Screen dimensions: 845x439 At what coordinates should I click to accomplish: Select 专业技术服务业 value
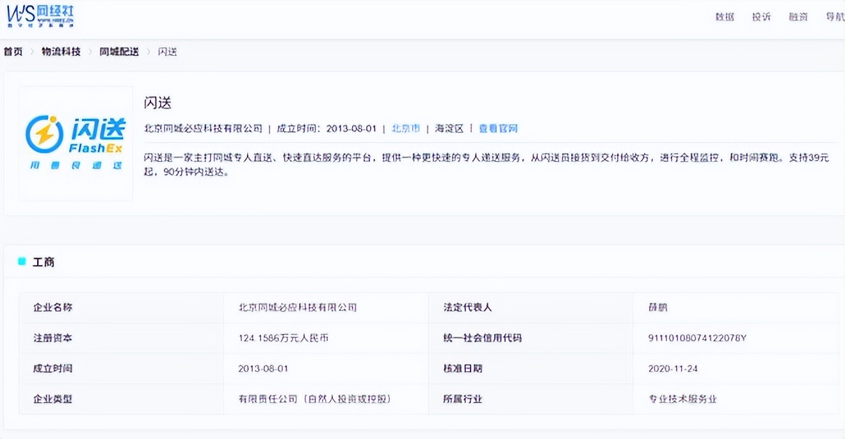pos(682,399)
